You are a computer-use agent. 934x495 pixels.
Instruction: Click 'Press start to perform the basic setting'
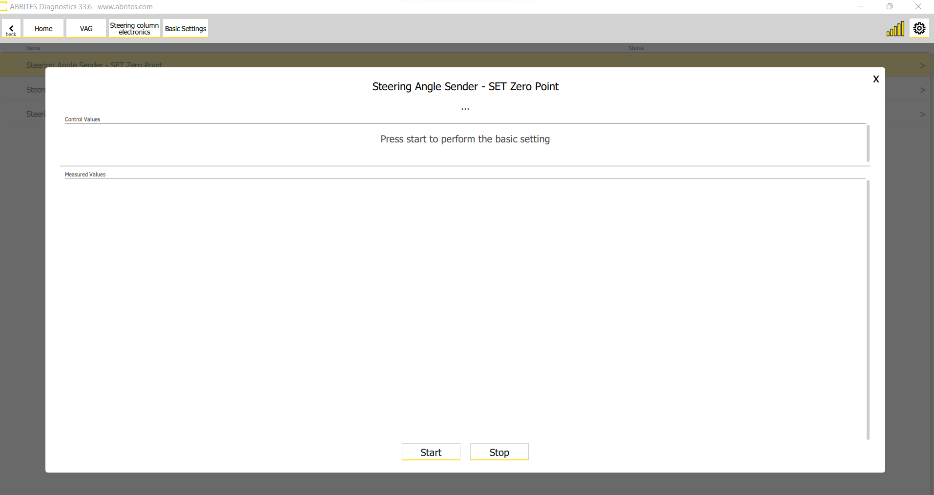pos(465,139)
